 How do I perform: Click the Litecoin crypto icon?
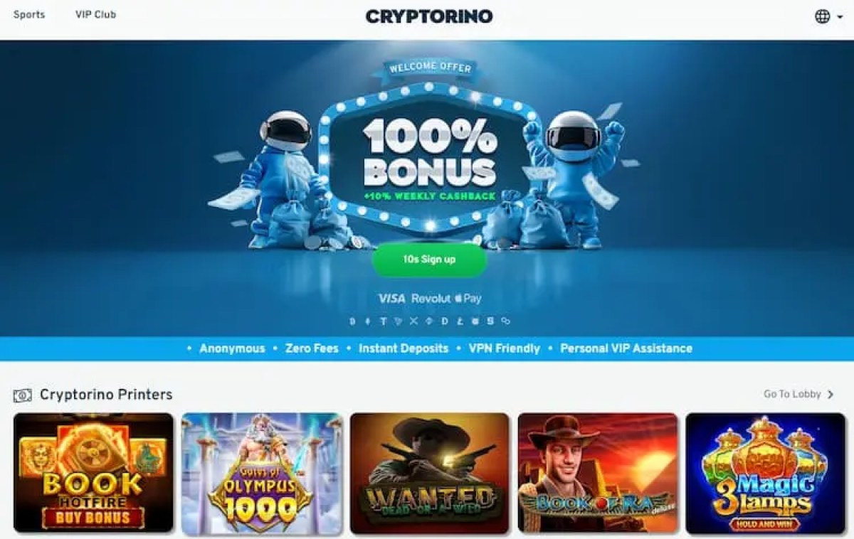point(460,321)
